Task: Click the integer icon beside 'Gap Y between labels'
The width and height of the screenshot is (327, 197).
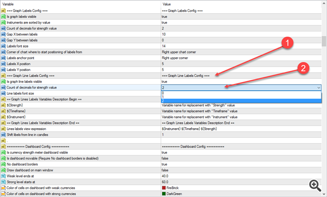Action: tap(3, 40)
